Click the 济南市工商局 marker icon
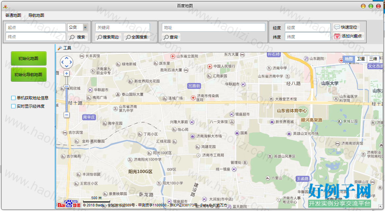Image resolution: width=385 pixels, height=211 pixels. [198, 155]
